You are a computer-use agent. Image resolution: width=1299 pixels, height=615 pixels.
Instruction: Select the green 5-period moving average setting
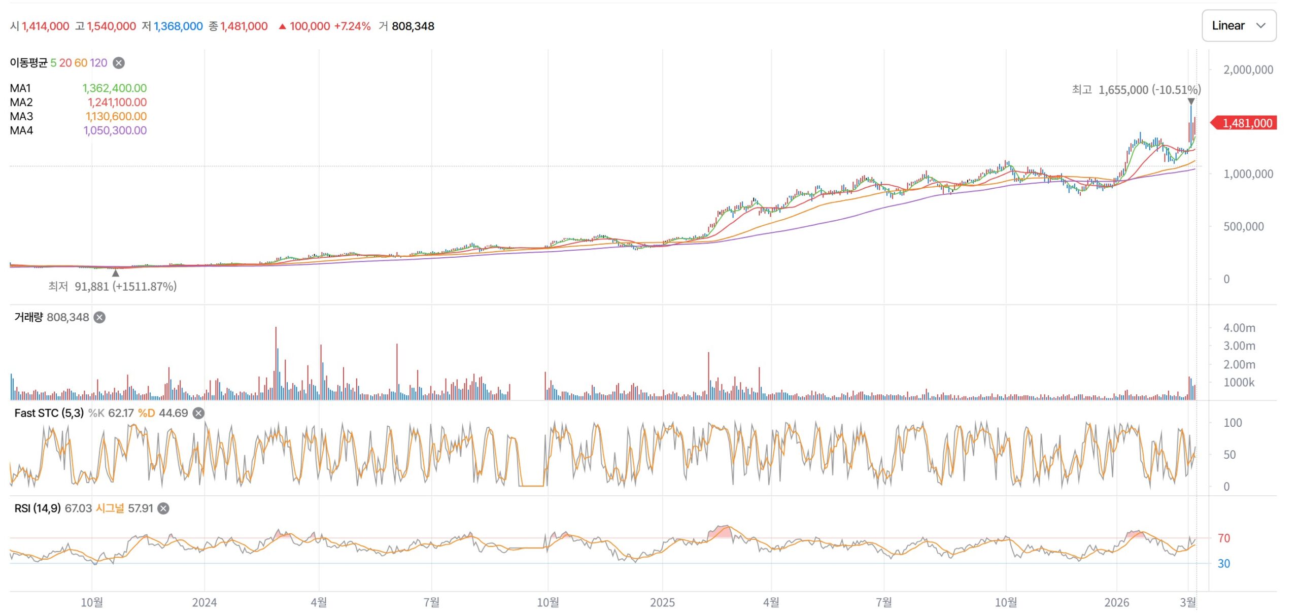tap(53, 63)
